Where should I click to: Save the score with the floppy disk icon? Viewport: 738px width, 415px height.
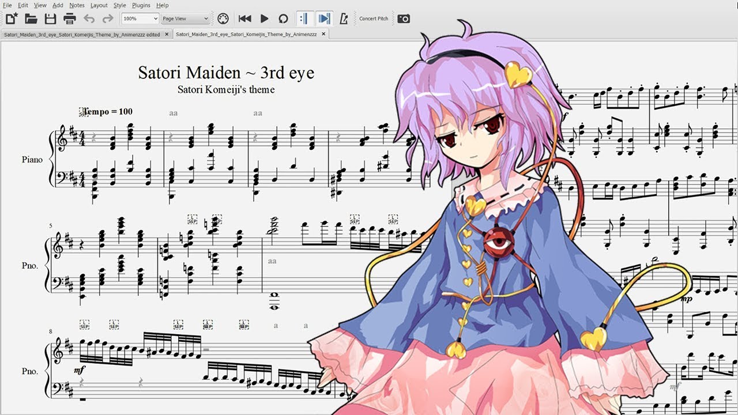(x=51, y=18)
